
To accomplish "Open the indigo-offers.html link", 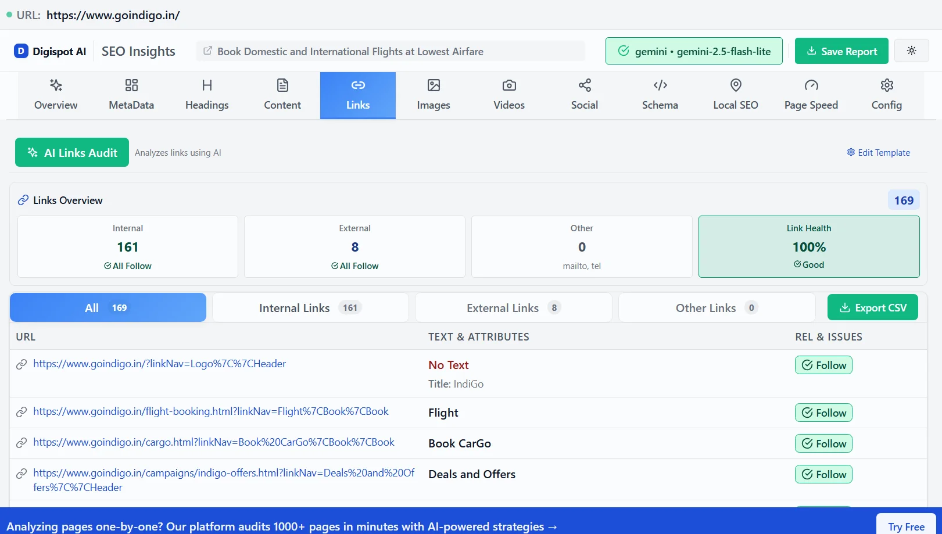I will (x=224, y=480).
